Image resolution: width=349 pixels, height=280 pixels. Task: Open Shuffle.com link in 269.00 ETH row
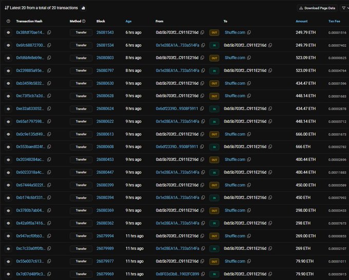point(235,236)
